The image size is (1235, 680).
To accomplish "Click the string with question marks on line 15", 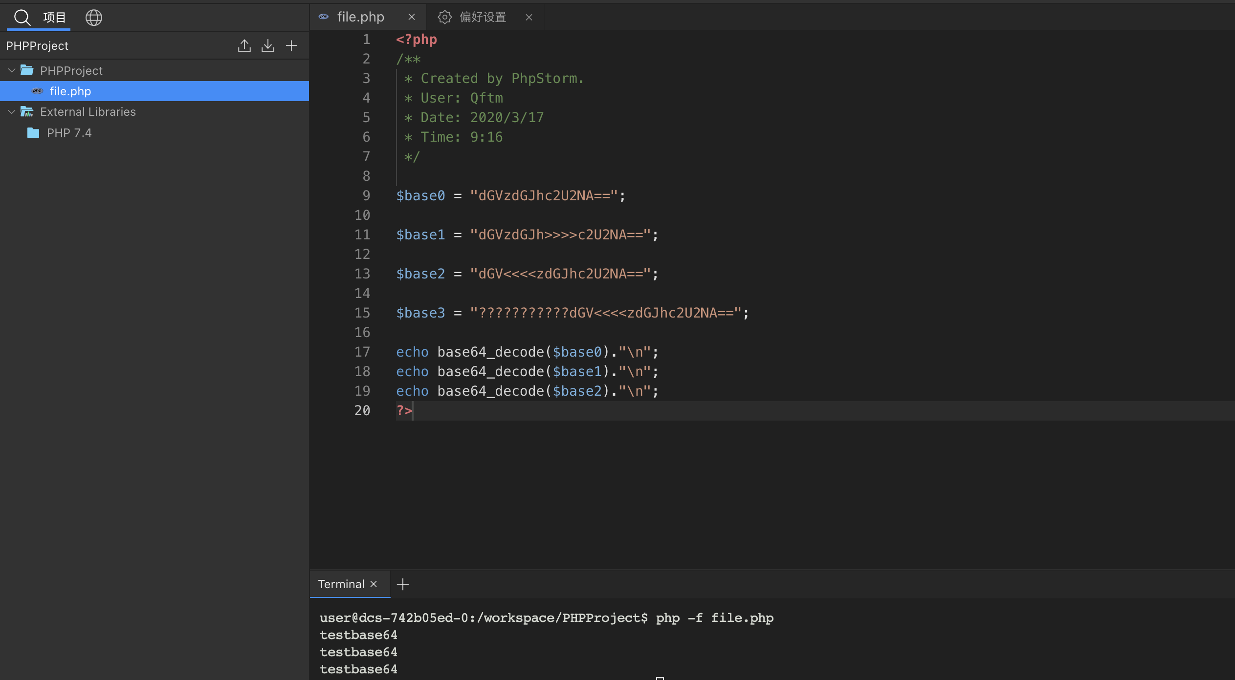I will coord(606,313).
